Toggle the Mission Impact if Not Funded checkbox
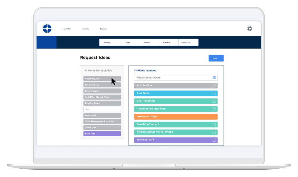Viewport: 298px width, 177px height. [x=214, y=132]
